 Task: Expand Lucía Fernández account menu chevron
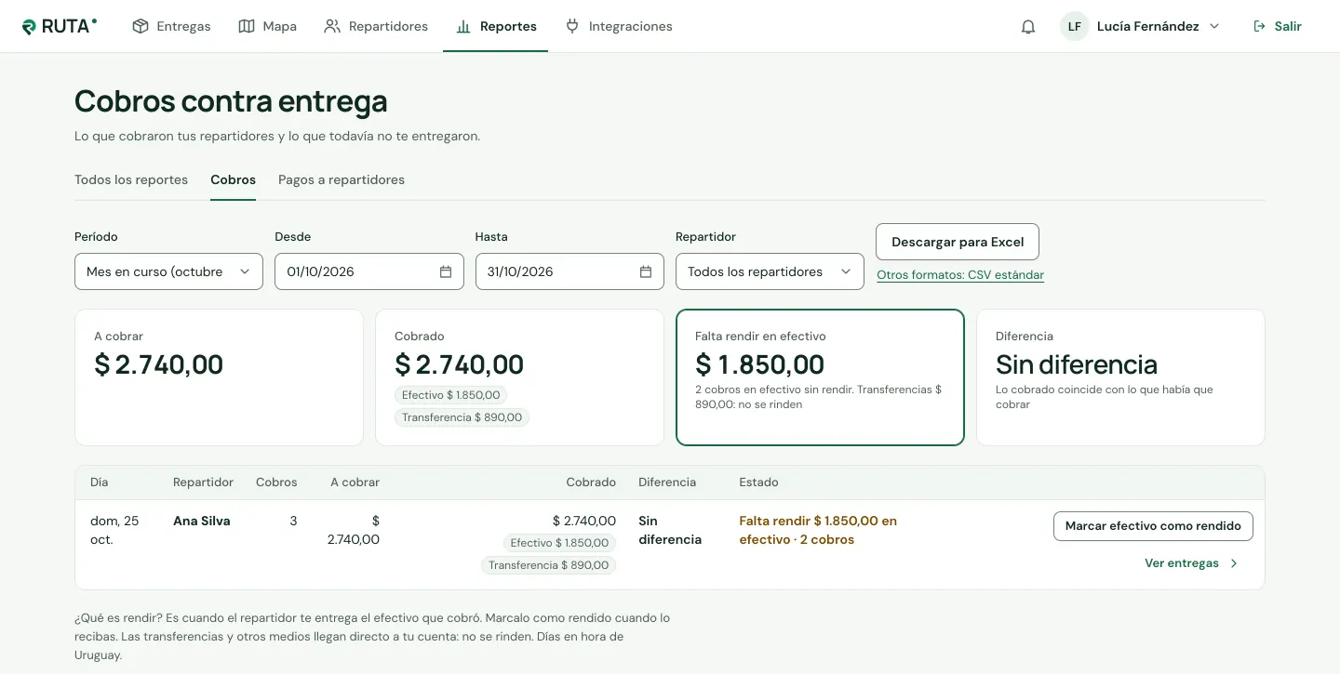(x=1214, y=26)
